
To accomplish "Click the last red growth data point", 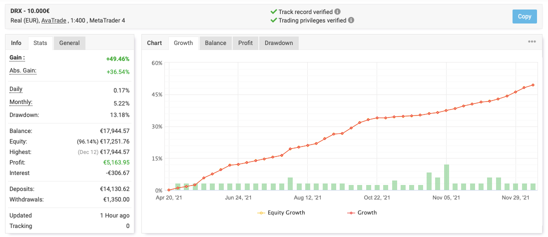I will coord(533,85).
